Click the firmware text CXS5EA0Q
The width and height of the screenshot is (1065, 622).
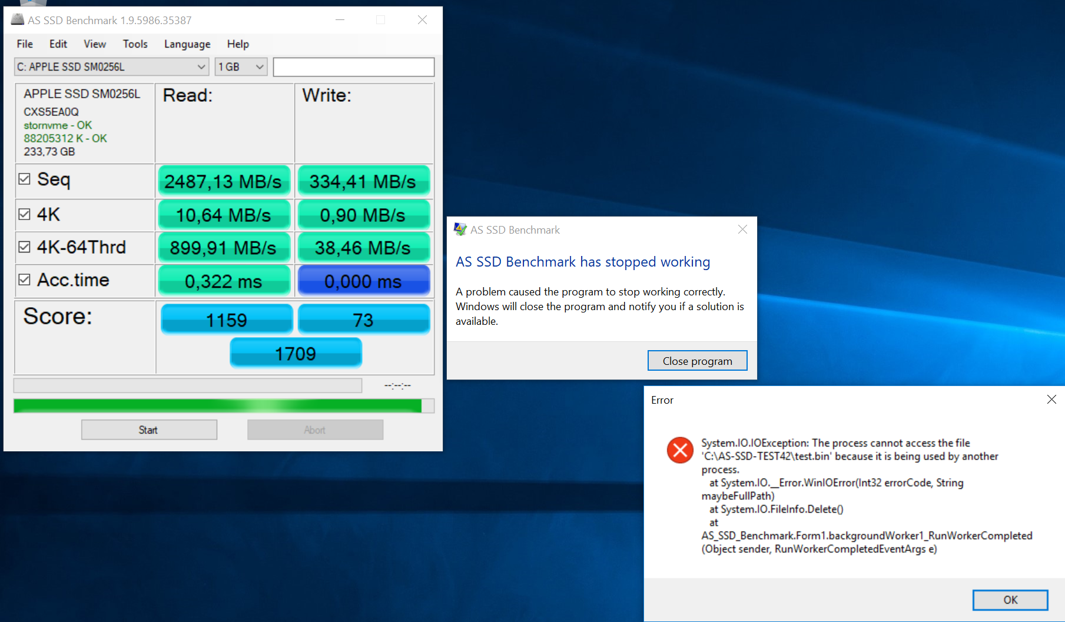tap(51, 112)
